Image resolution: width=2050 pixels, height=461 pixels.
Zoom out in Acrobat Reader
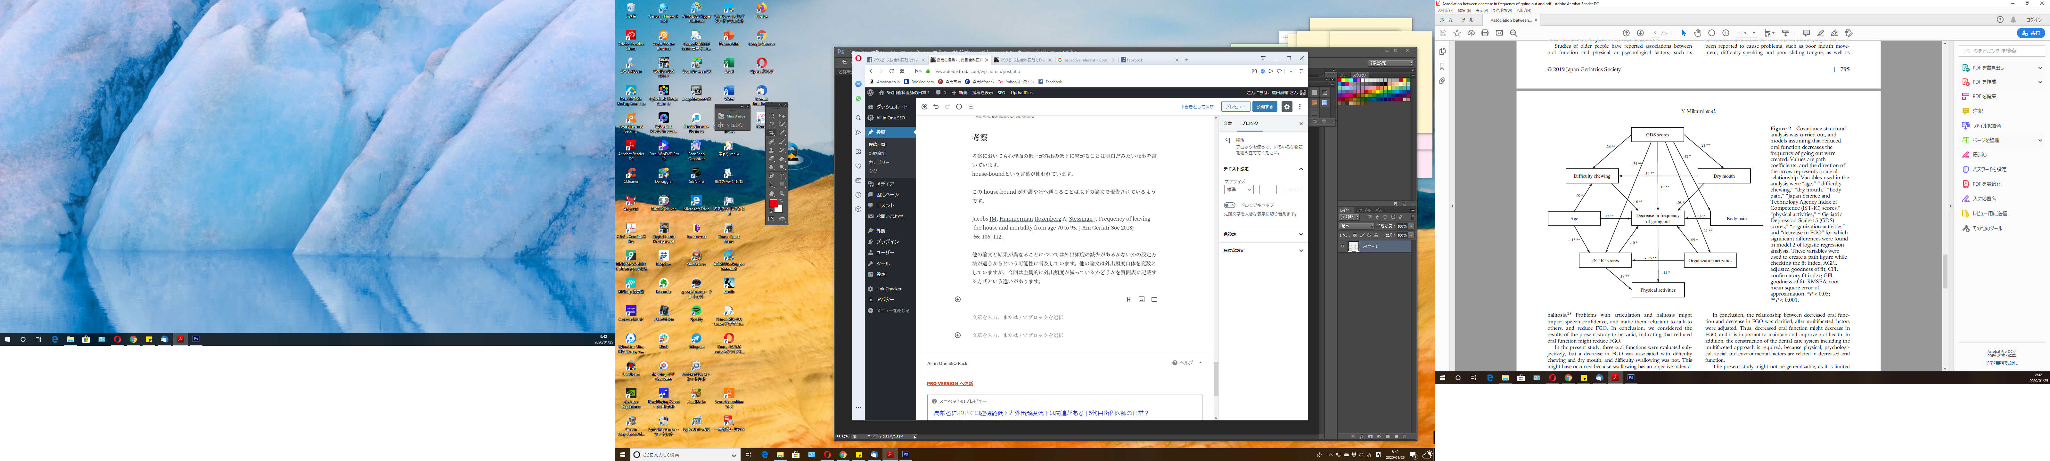tap(1712, 33)
